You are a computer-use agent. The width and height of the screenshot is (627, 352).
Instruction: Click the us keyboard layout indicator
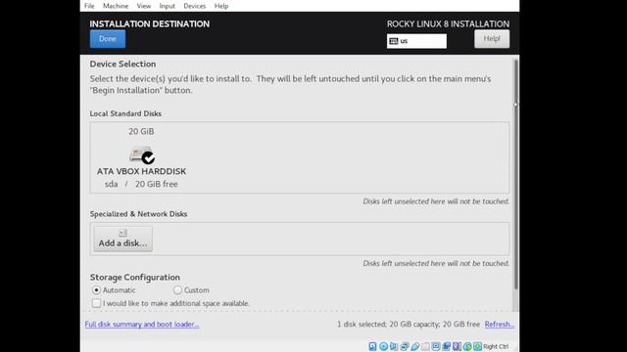[416, 41]
